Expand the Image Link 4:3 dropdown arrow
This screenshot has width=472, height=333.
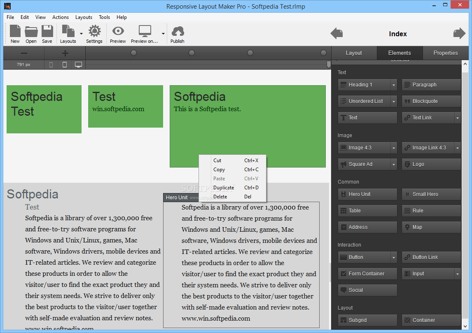(x=458, y=148)
